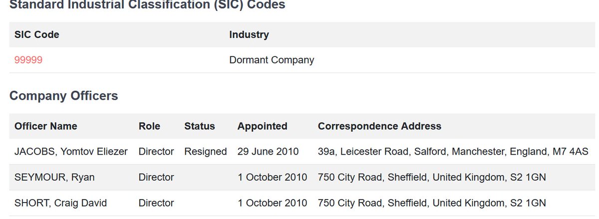This screenshot has width=599, height=219.
Task: Click Ryan Seymour's 1 October 2010 date
Action: click(x=273, y=178)
